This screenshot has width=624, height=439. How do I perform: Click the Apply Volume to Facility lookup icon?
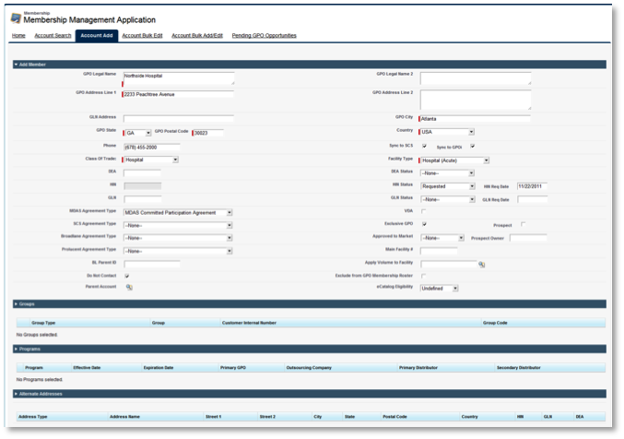coord(481,264)
